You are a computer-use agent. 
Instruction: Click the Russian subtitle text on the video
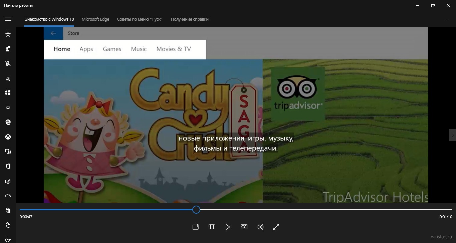(236, 143)
